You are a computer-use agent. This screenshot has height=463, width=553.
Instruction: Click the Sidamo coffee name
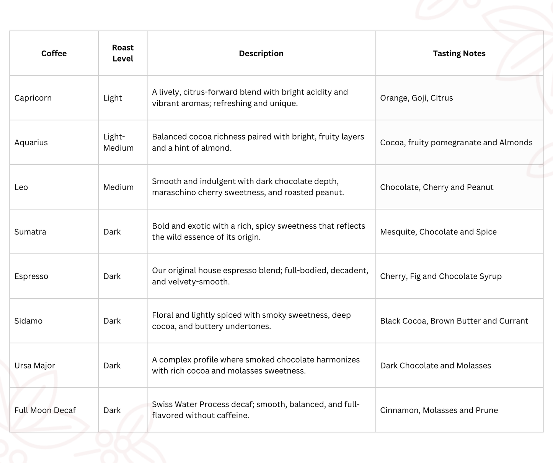coord(28,321)
